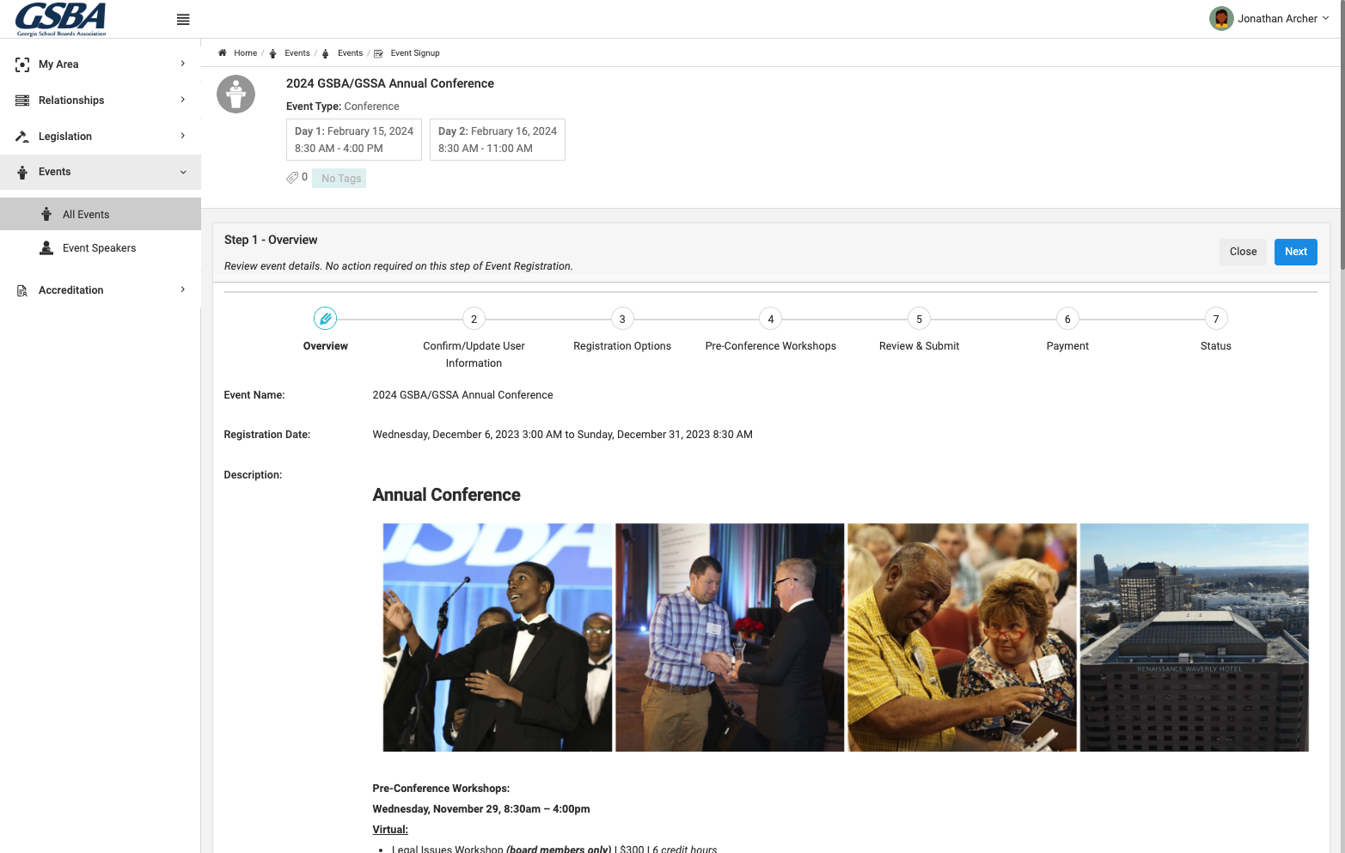Click the Event Speakers person icon
Image resolution: width=1345 pixels, height=853 pixels.
click(x=46, y=248)
